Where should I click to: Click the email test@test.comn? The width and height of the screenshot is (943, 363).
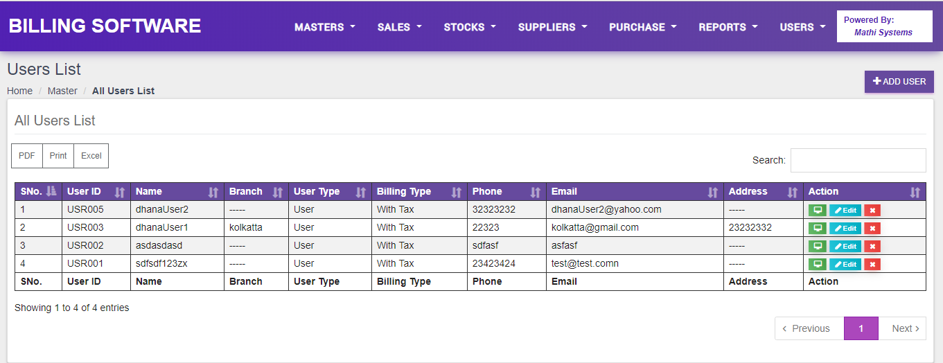[x=585, y=263]
